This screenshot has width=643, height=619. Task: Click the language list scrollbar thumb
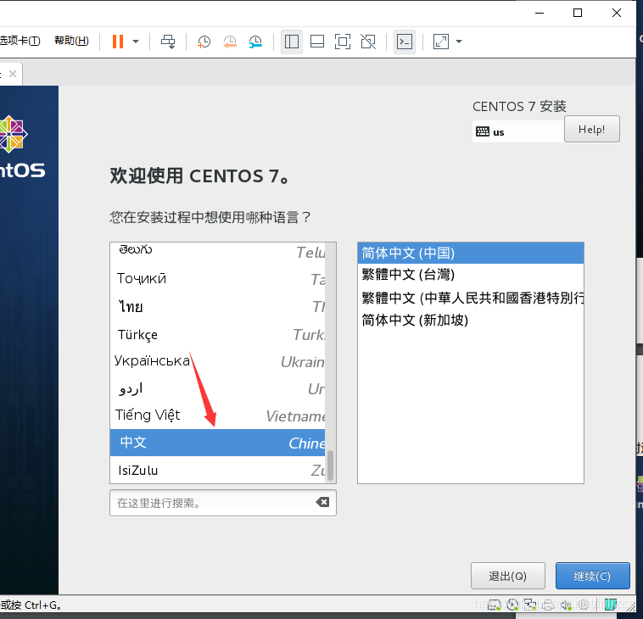point(331,465)
